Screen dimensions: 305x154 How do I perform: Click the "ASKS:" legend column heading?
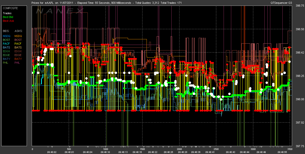point(18,31)
